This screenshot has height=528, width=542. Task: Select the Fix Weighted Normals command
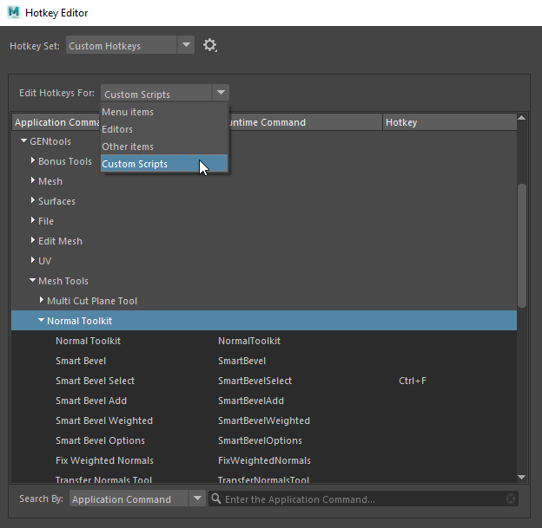(264, 460)
